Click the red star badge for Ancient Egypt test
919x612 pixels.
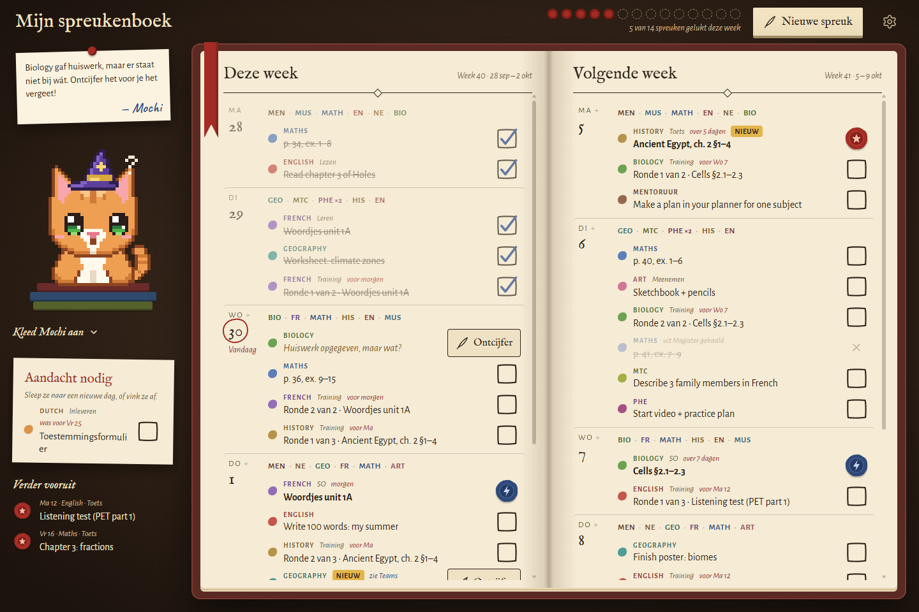click(856, 138)
